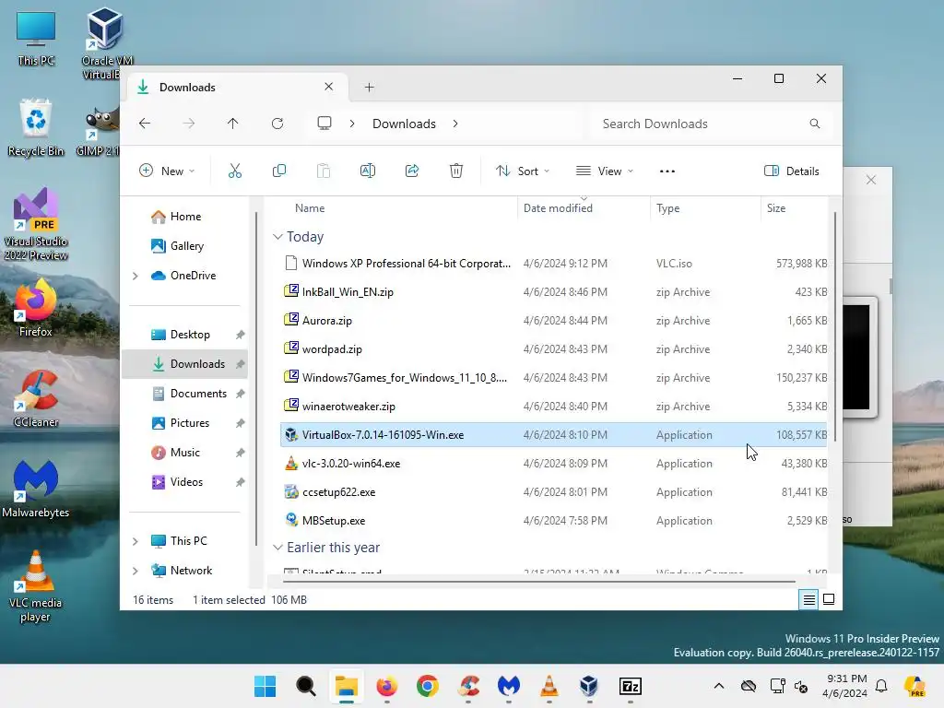This screenshot has height=708, width=944.
Task: Expand This PC tree node
Action: (136, 541)
